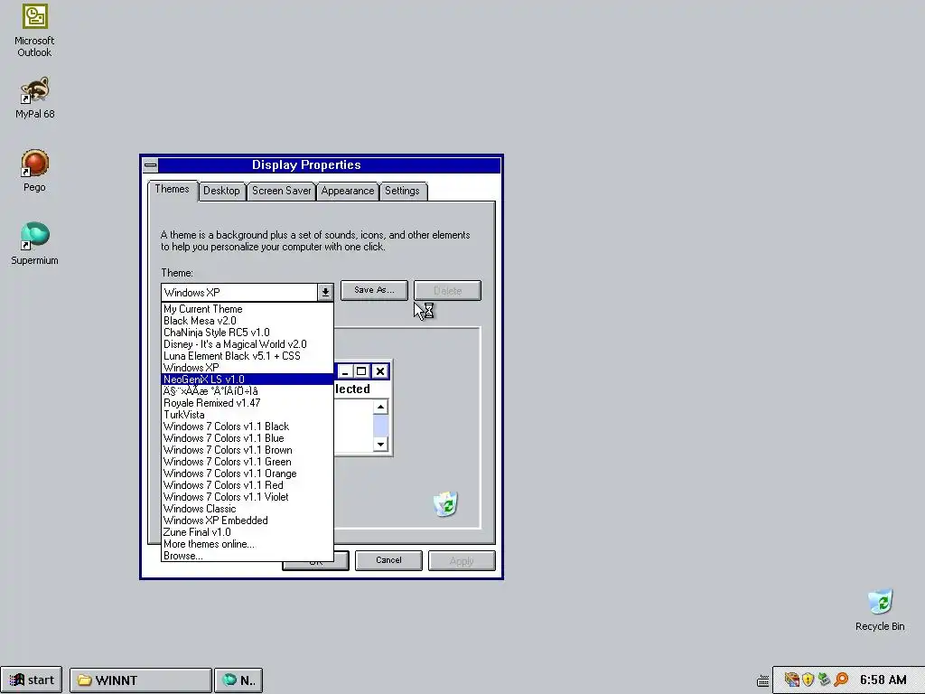Click the preview window minimize button
The height and width of the screenshot is (694, 925).
(x=345, y=371)
